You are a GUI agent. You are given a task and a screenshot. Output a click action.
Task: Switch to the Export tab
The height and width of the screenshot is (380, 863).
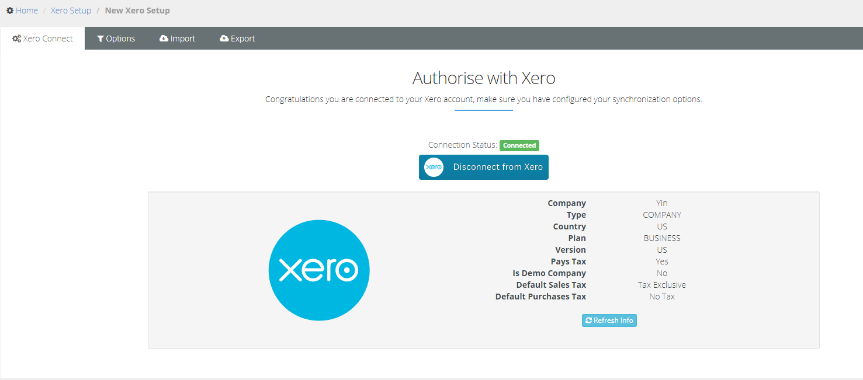(242, 39)
